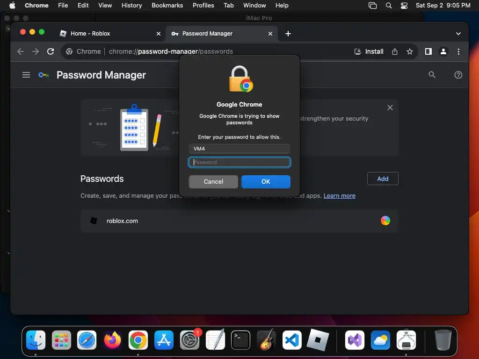Open System Settings from the Dock

pos(189,340)
